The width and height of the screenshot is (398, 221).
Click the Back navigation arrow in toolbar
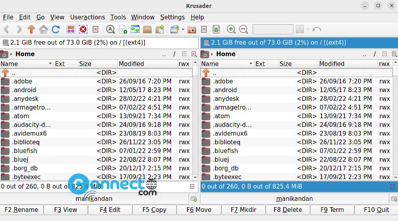coord(7,29)
